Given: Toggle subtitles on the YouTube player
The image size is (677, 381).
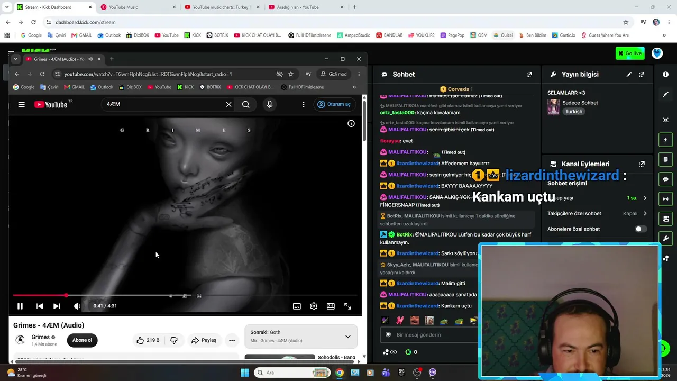Looking at the screenshot, I should point(297,306).
